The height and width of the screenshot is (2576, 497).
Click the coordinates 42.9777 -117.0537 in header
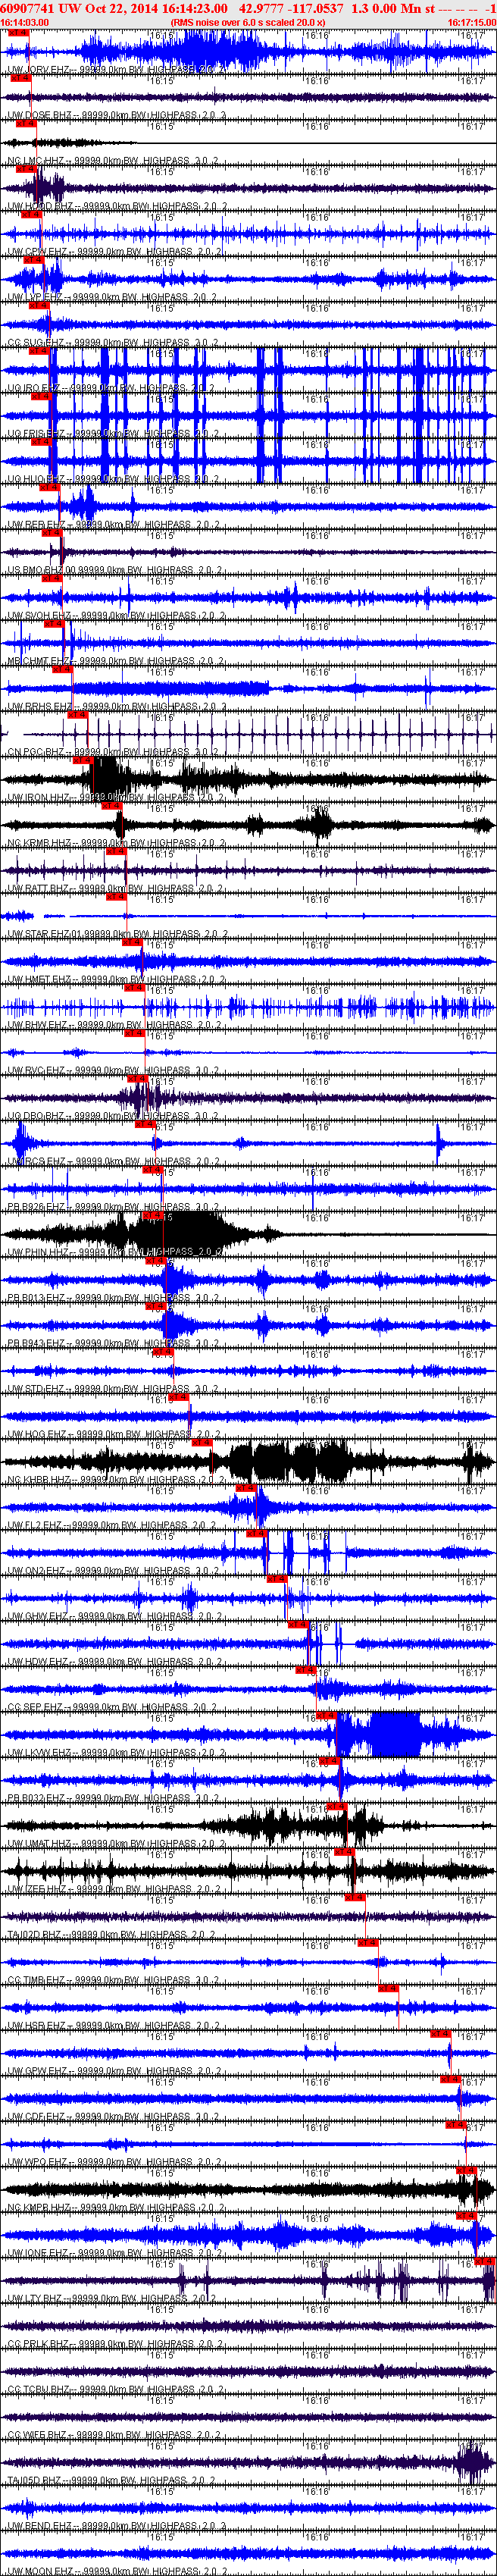coord(291,8)
